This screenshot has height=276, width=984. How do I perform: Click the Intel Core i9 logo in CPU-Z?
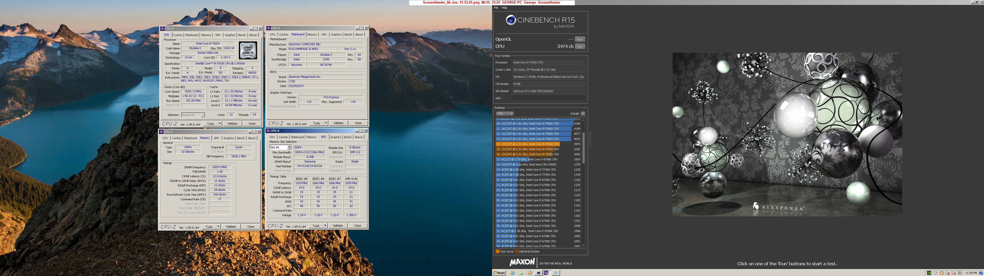[x=248, y=50]
